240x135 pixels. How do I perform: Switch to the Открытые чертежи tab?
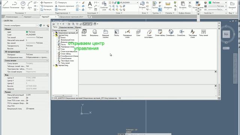pyautogui.click(x=66, y=27)
